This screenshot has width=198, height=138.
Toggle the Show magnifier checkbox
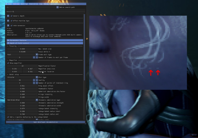(x=8, y=63)
